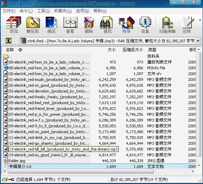The height and width of the screenshot is (184, 203).
Task: Select 06-electrik_red-friend_lover mp3 file
Action: tap(49, 109)
